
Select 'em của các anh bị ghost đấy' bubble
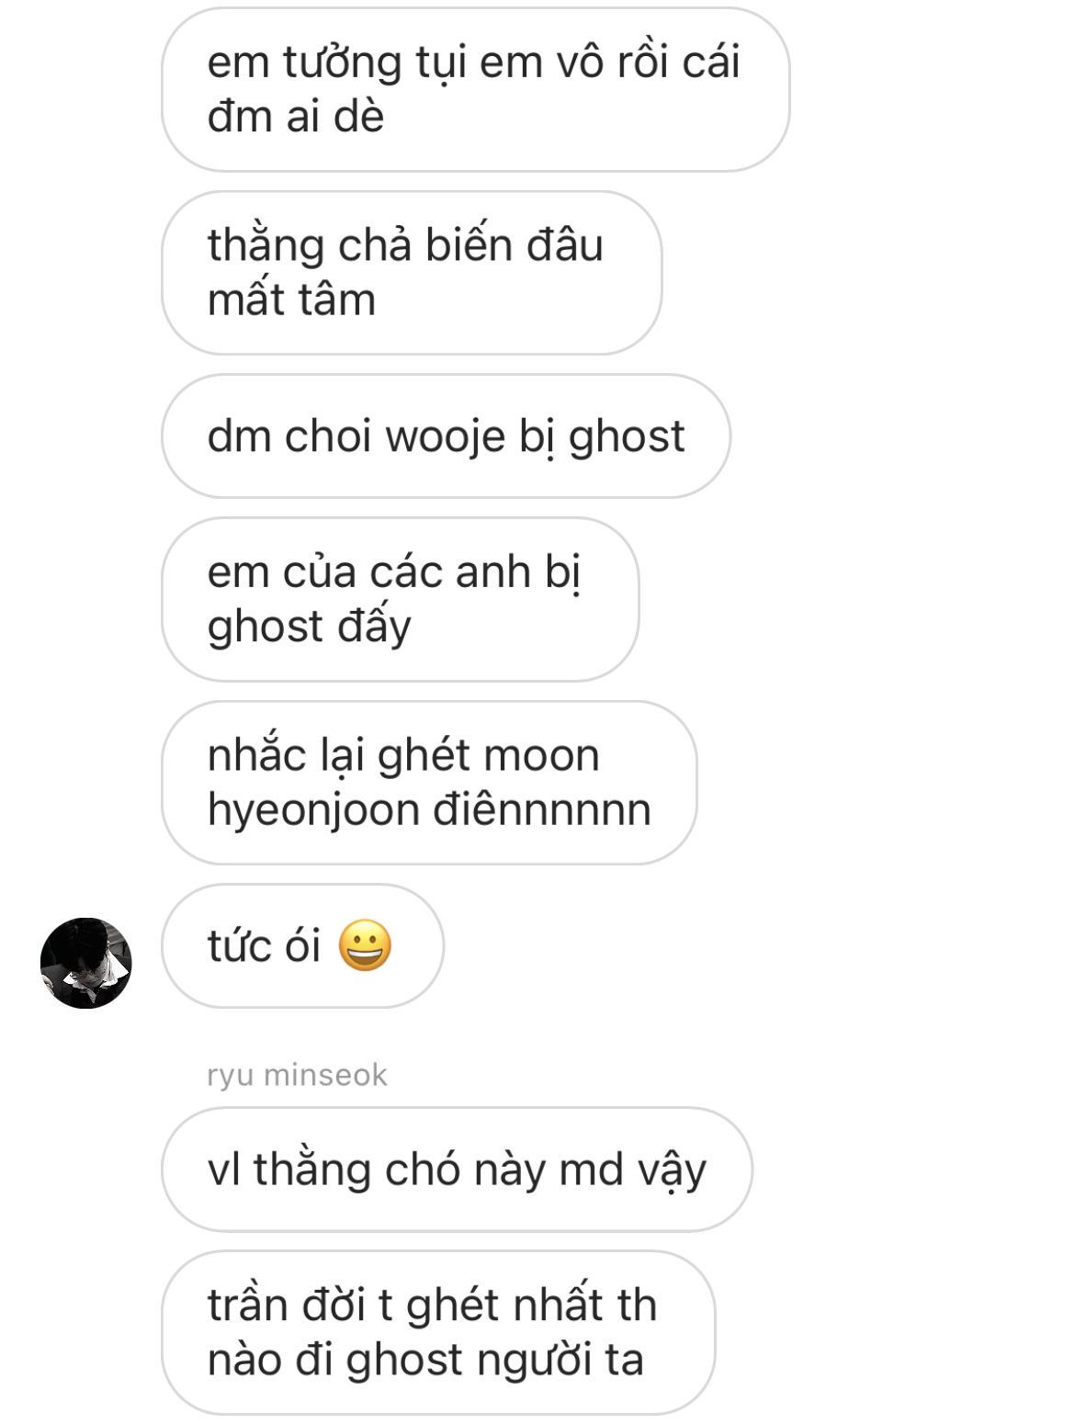click(x=400, y=599)
